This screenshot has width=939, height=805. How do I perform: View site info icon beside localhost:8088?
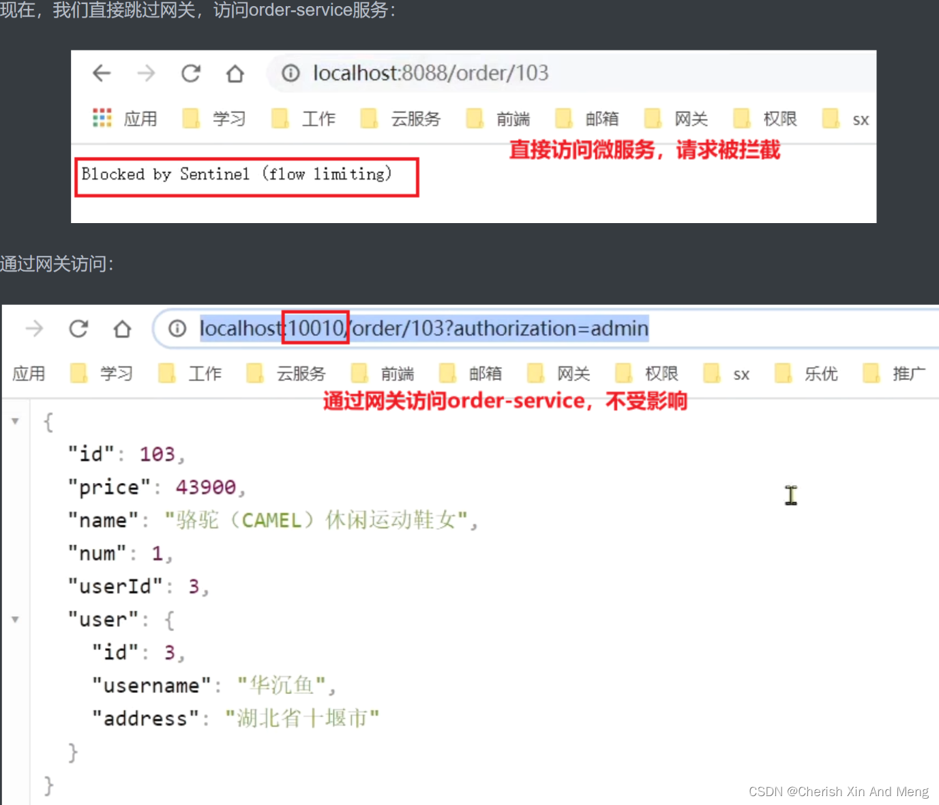coord(290,73)
